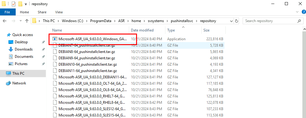The height and width of the screenshot is (118, 306).
Task: Select This PC in navigation pane
Action: pyautogui.click(x=23, y=74)
